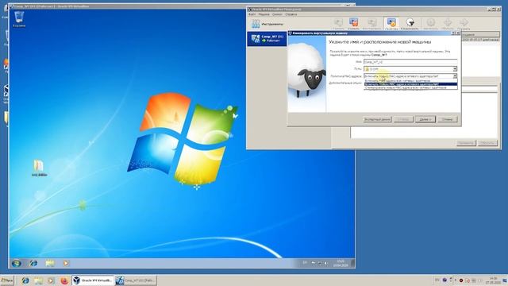Image resolution: width=508 pixels, height=286 pixels.
Task: Click the Применить button in VirtualBox Manager
Action: [x=466, y=143]
